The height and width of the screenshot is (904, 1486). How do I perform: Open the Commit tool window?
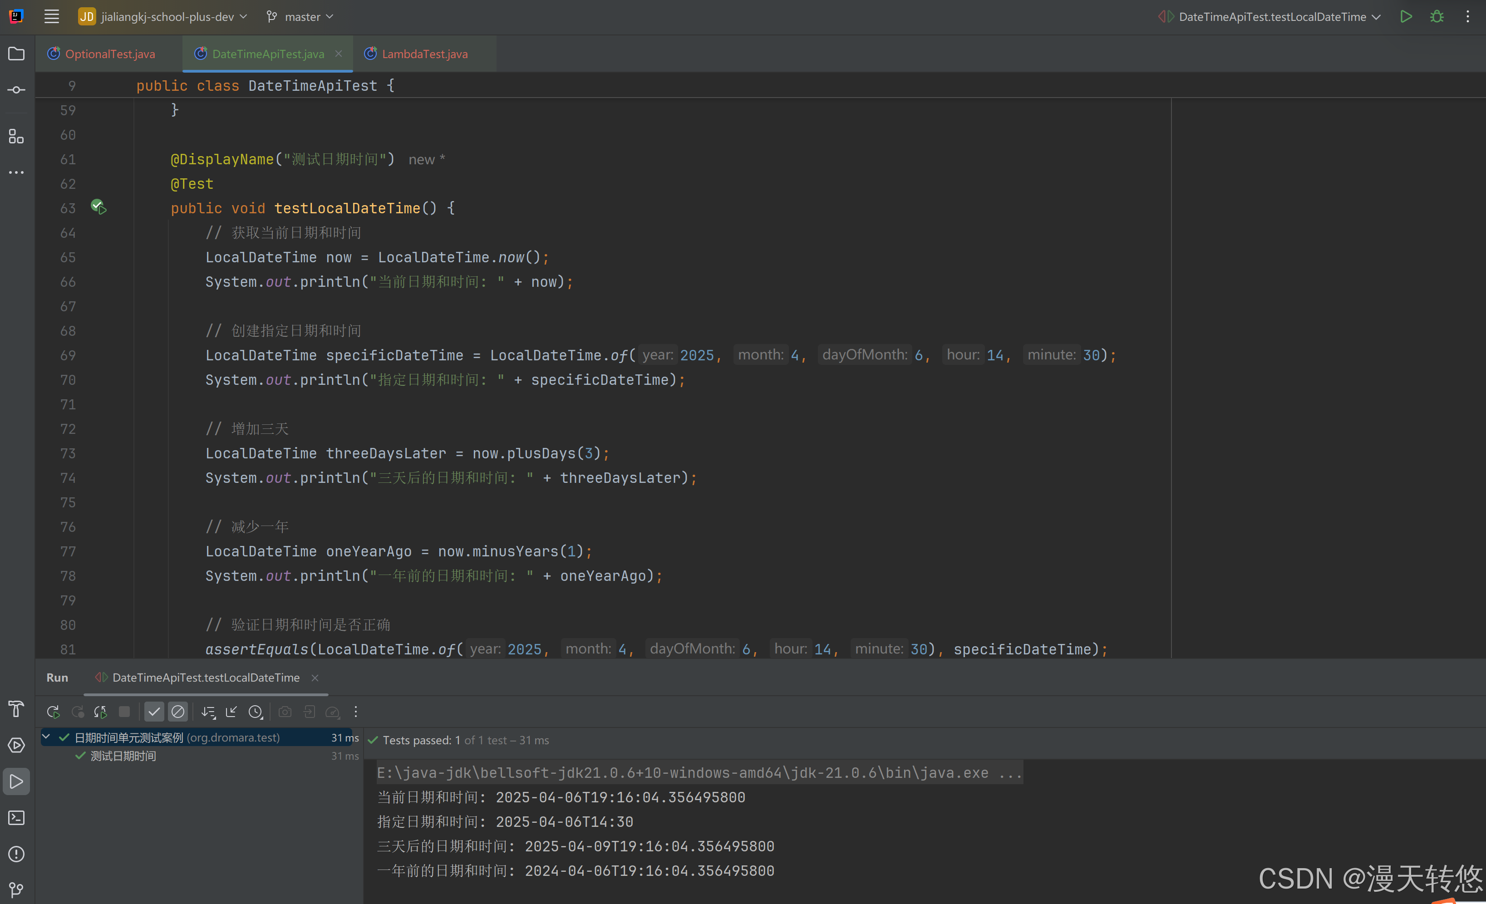pyautogui.click(x=16, y=90)
